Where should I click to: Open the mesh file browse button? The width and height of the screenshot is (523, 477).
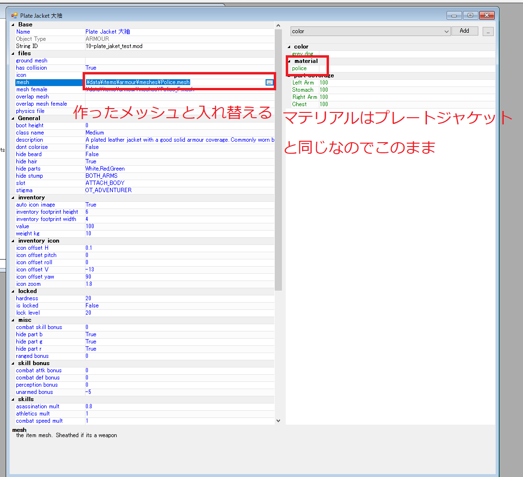(269, 83)
